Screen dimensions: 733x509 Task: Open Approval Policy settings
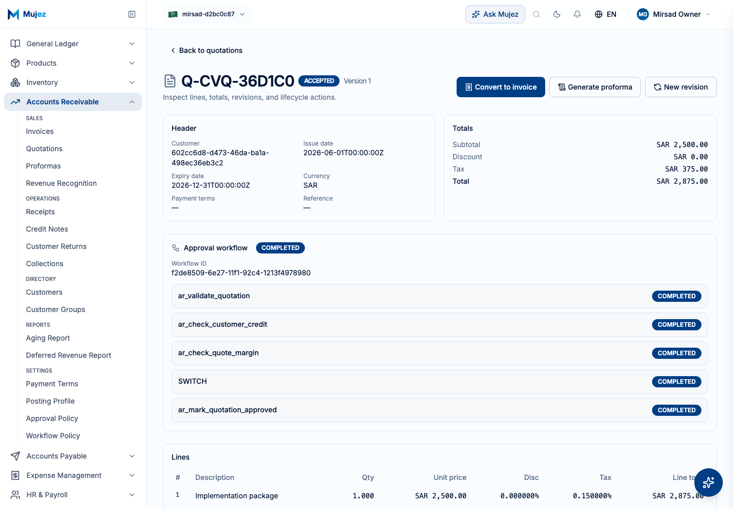click(x=52, y=418)
